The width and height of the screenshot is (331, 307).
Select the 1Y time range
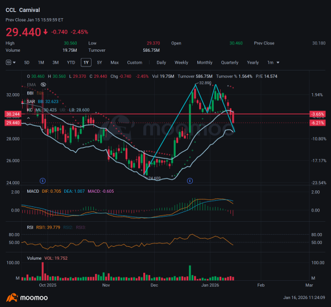click(86, 63)
